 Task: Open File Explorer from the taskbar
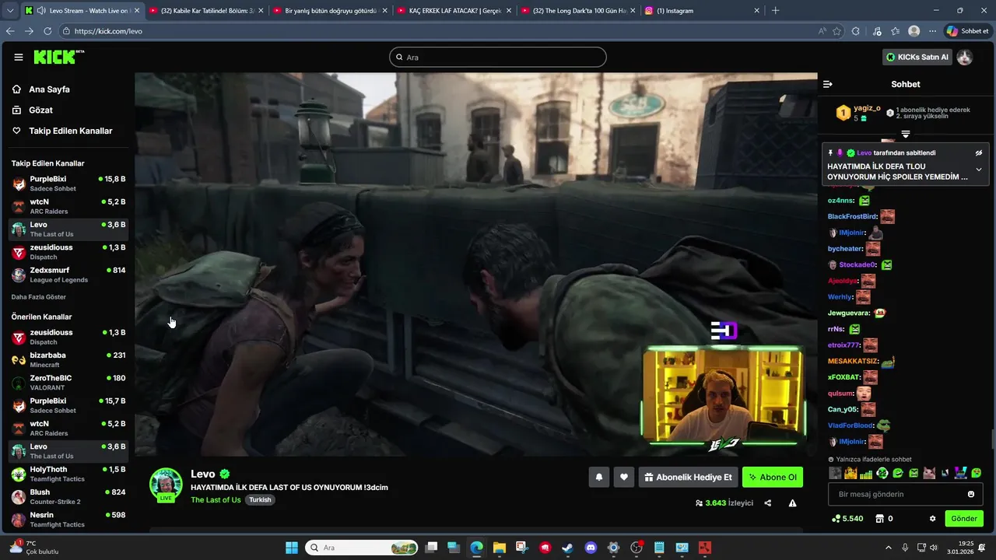499,548
